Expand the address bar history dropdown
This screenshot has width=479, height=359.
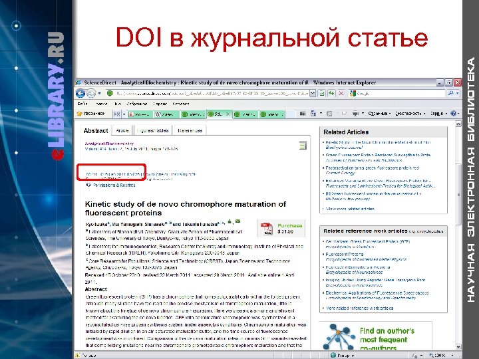[x=313, y=94]
